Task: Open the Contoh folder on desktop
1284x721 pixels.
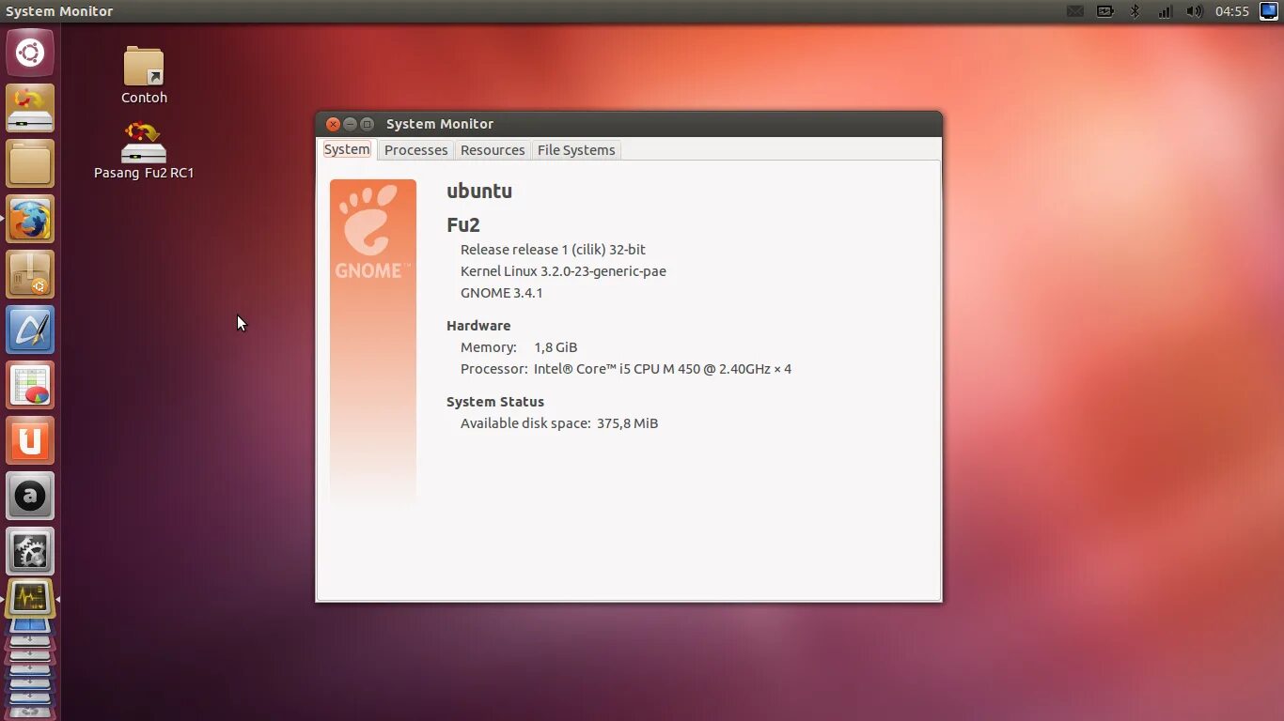Action: (144, 75)
